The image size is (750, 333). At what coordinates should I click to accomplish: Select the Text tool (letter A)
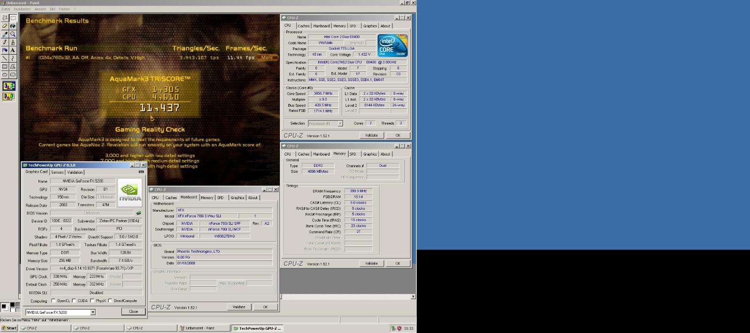pos(13,50)
